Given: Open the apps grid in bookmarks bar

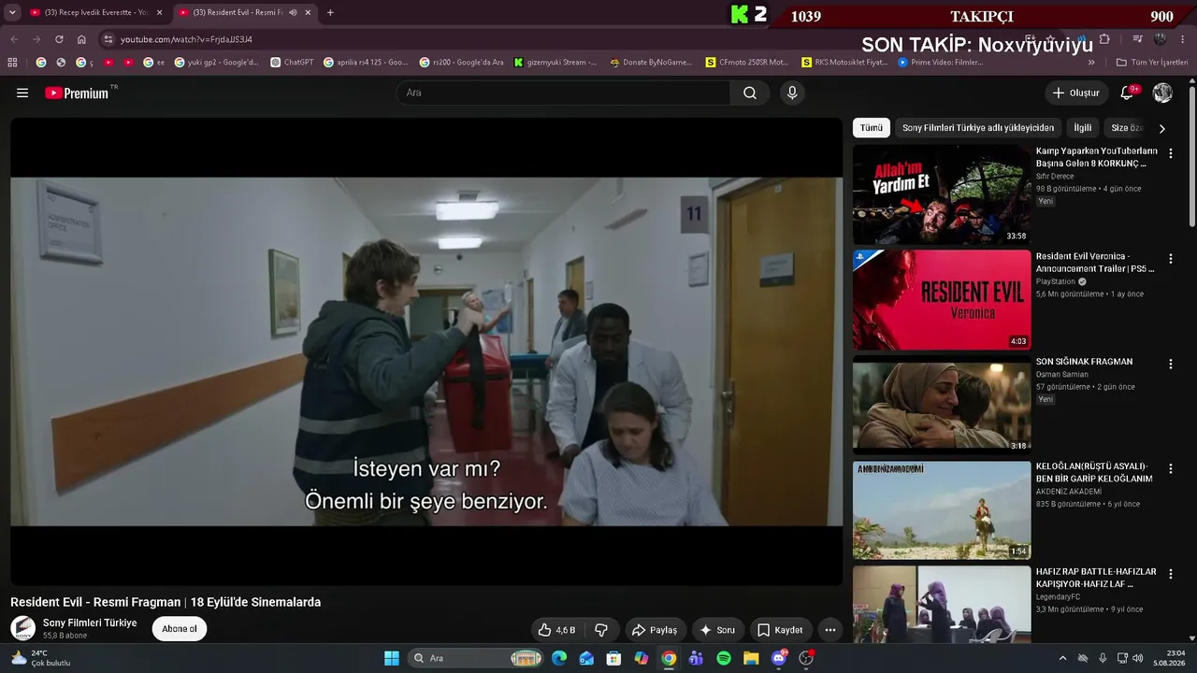Looking at the screenshot, I should [x=12, y=63].
